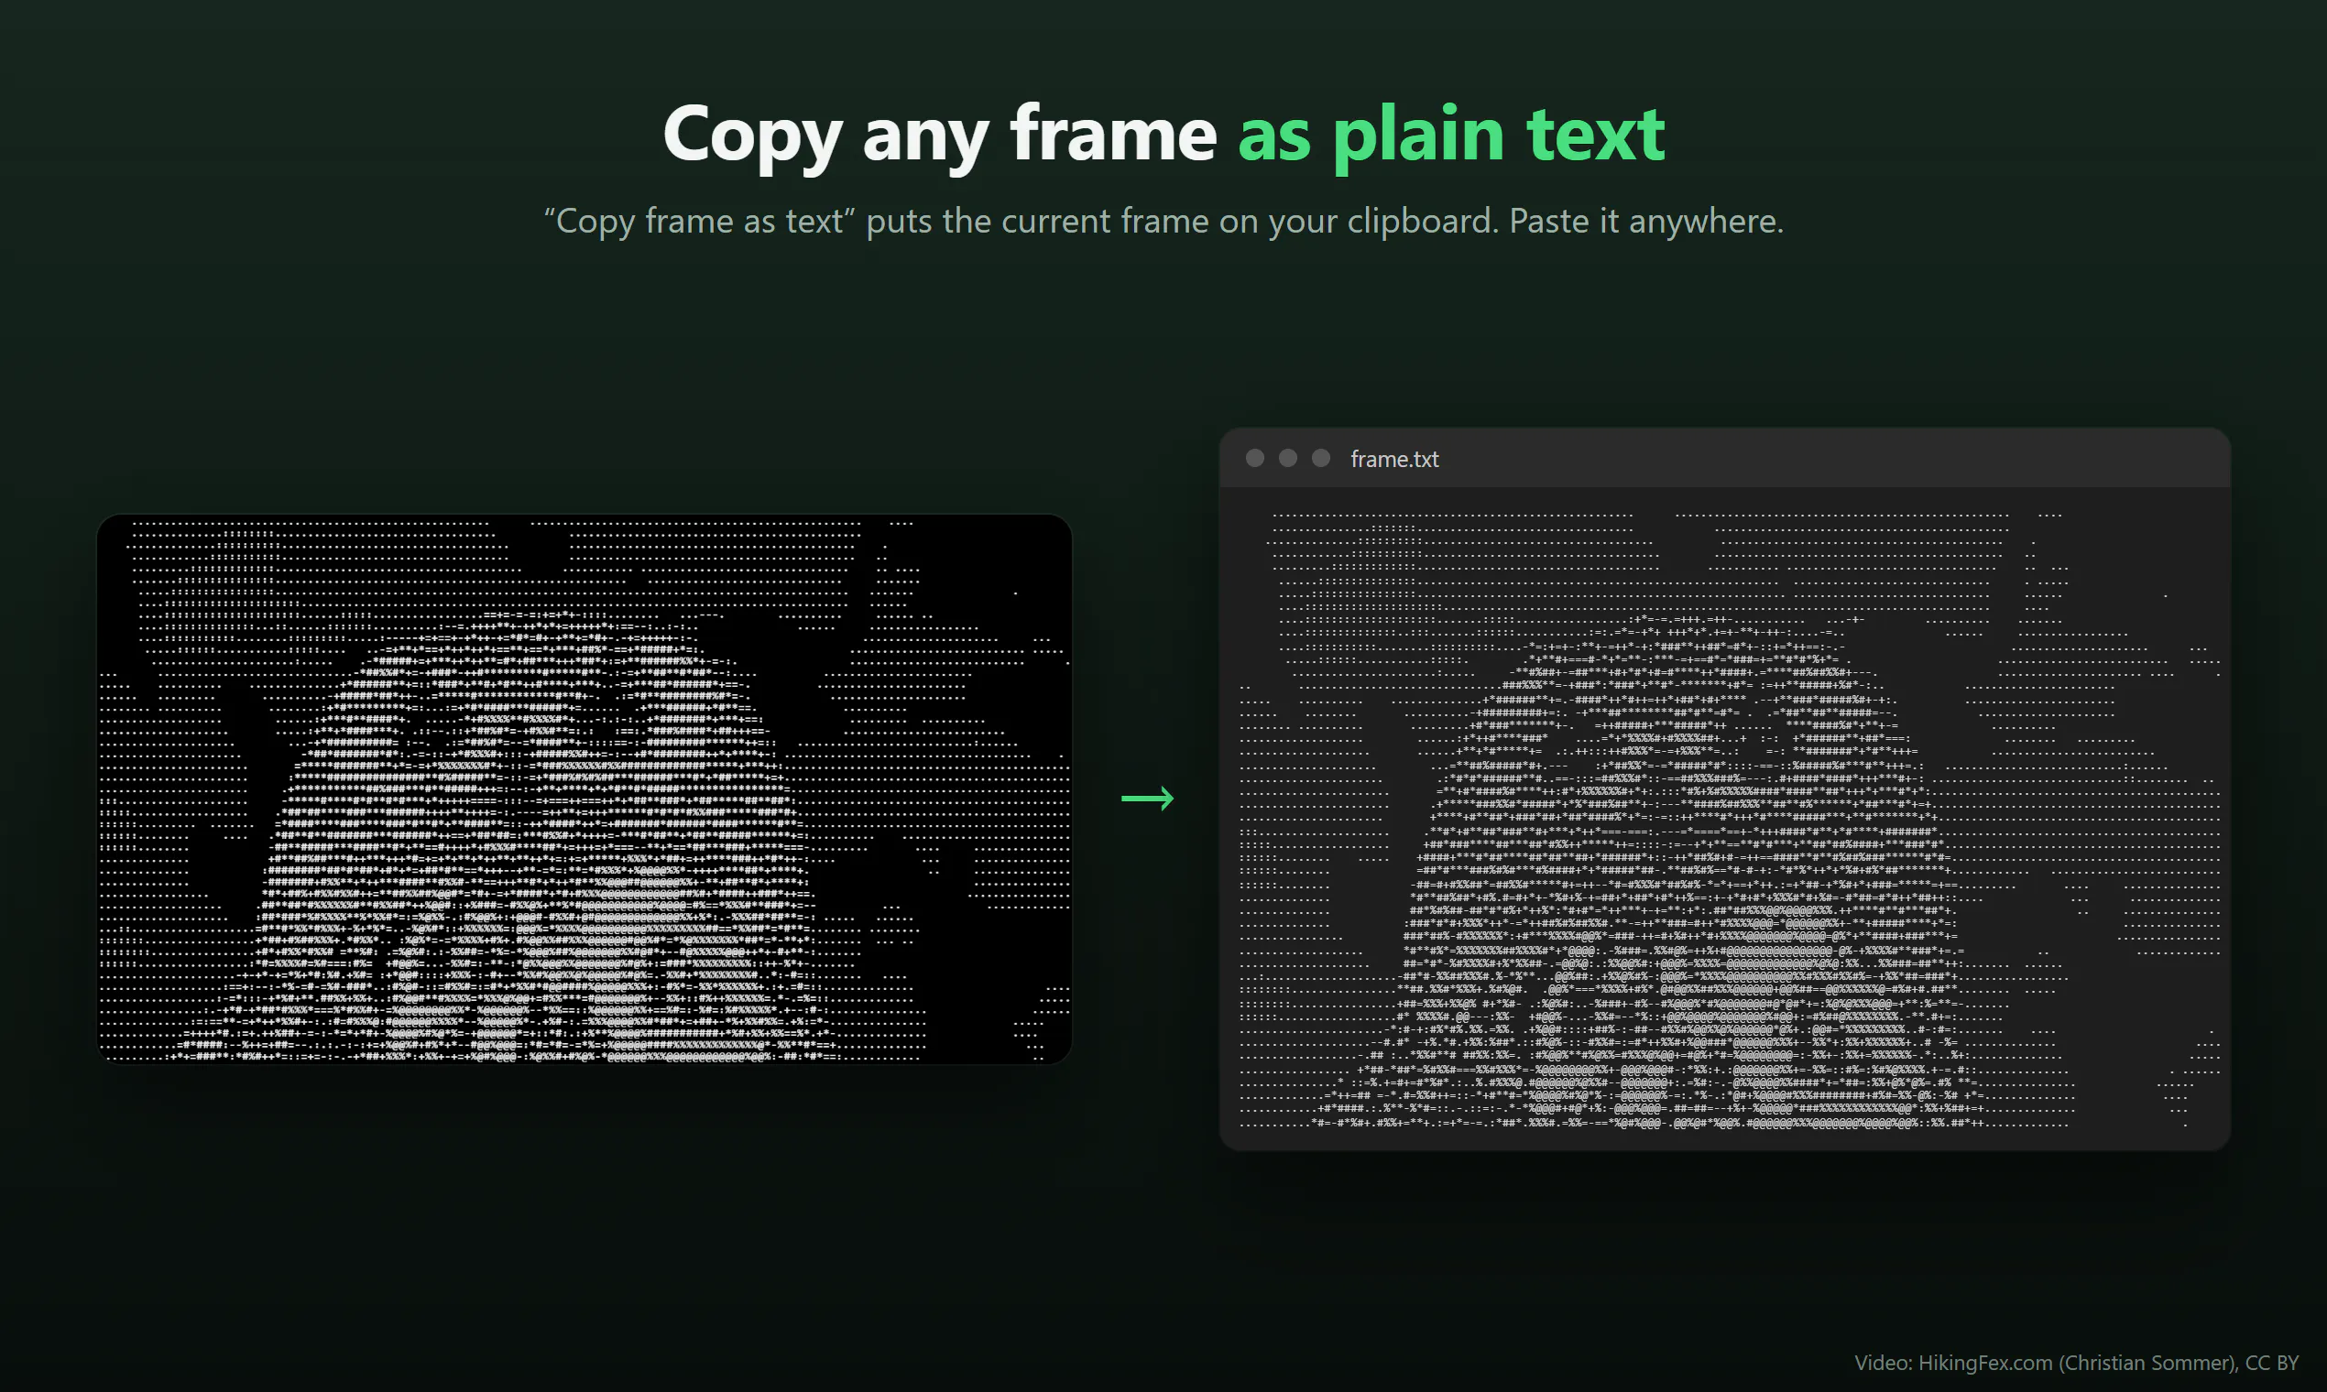Click the ASCII text inside frame.txt window
The width and height of the screenshot is (2327, 1392).
pyautogui.click(x=1729, y=818)
